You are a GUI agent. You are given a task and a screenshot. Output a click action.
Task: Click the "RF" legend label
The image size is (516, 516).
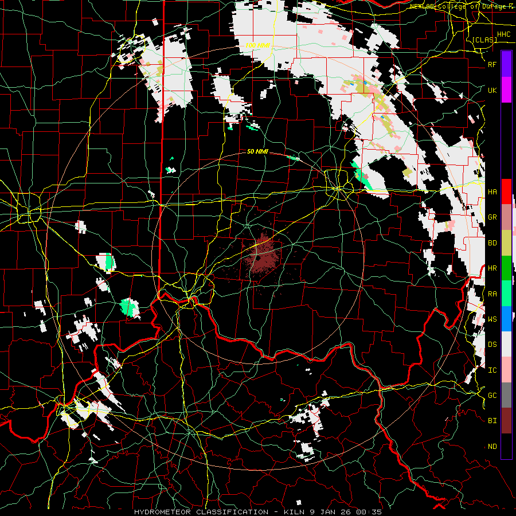click(x=492, y=65)
